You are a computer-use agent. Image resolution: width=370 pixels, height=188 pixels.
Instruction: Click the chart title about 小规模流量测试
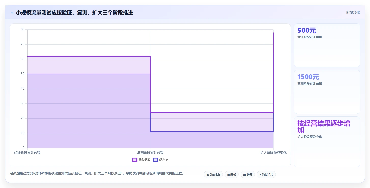[74, 12]
